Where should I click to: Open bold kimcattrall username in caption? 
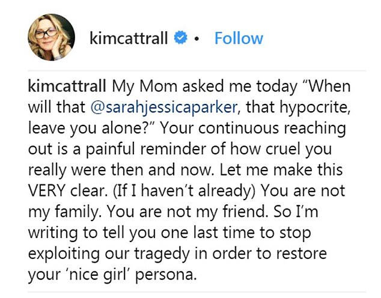(x=67, y=87)
